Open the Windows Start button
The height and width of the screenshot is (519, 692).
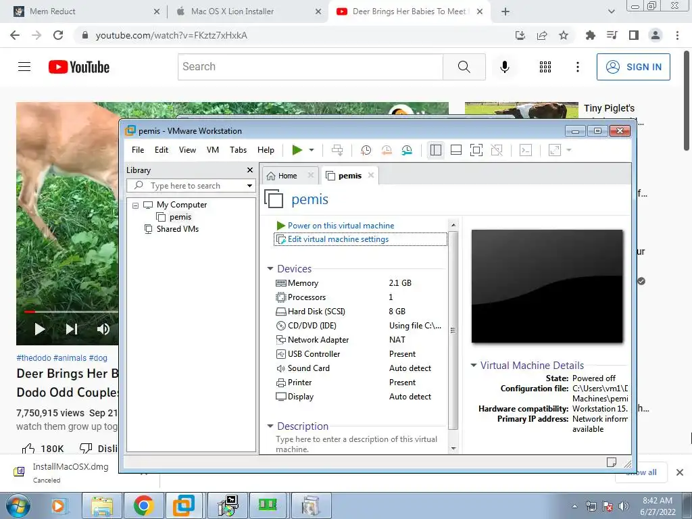pos(18,505)
